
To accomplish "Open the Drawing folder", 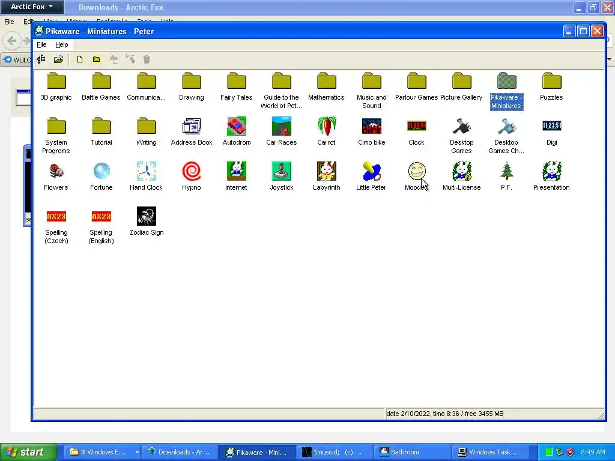I will 192,86.
